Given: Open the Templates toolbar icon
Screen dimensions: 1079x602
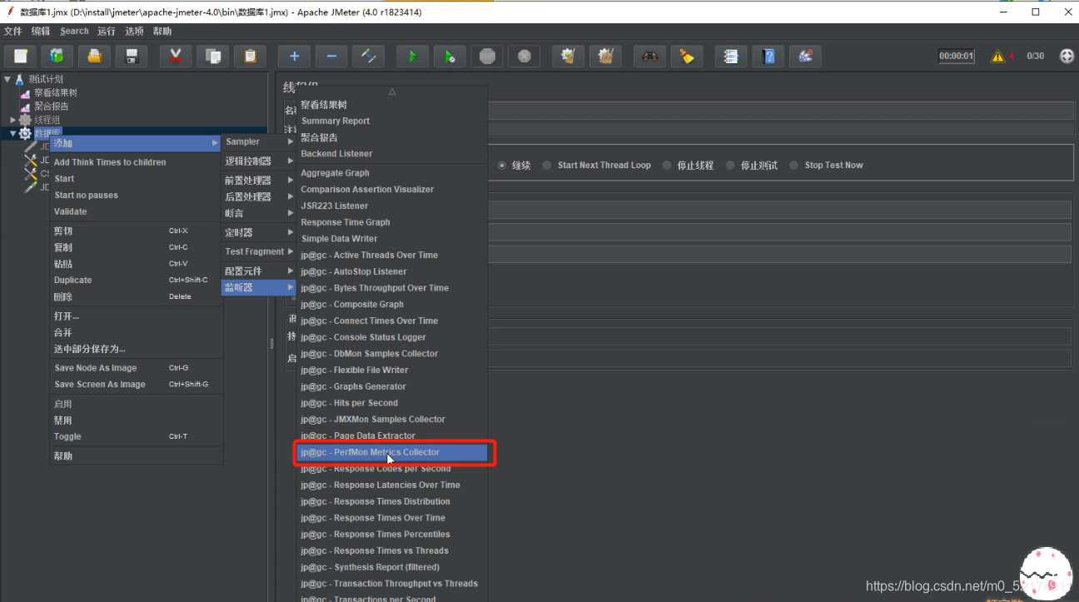Looking at the screenshot, I should click(x=57, y=56).
